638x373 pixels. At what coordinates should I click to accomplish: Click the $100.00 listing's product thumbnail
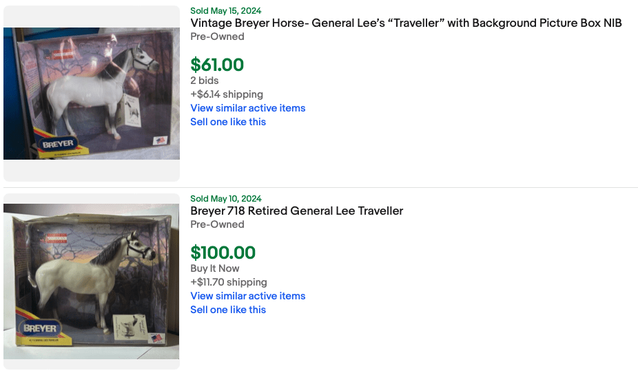(x=92, y=281)
